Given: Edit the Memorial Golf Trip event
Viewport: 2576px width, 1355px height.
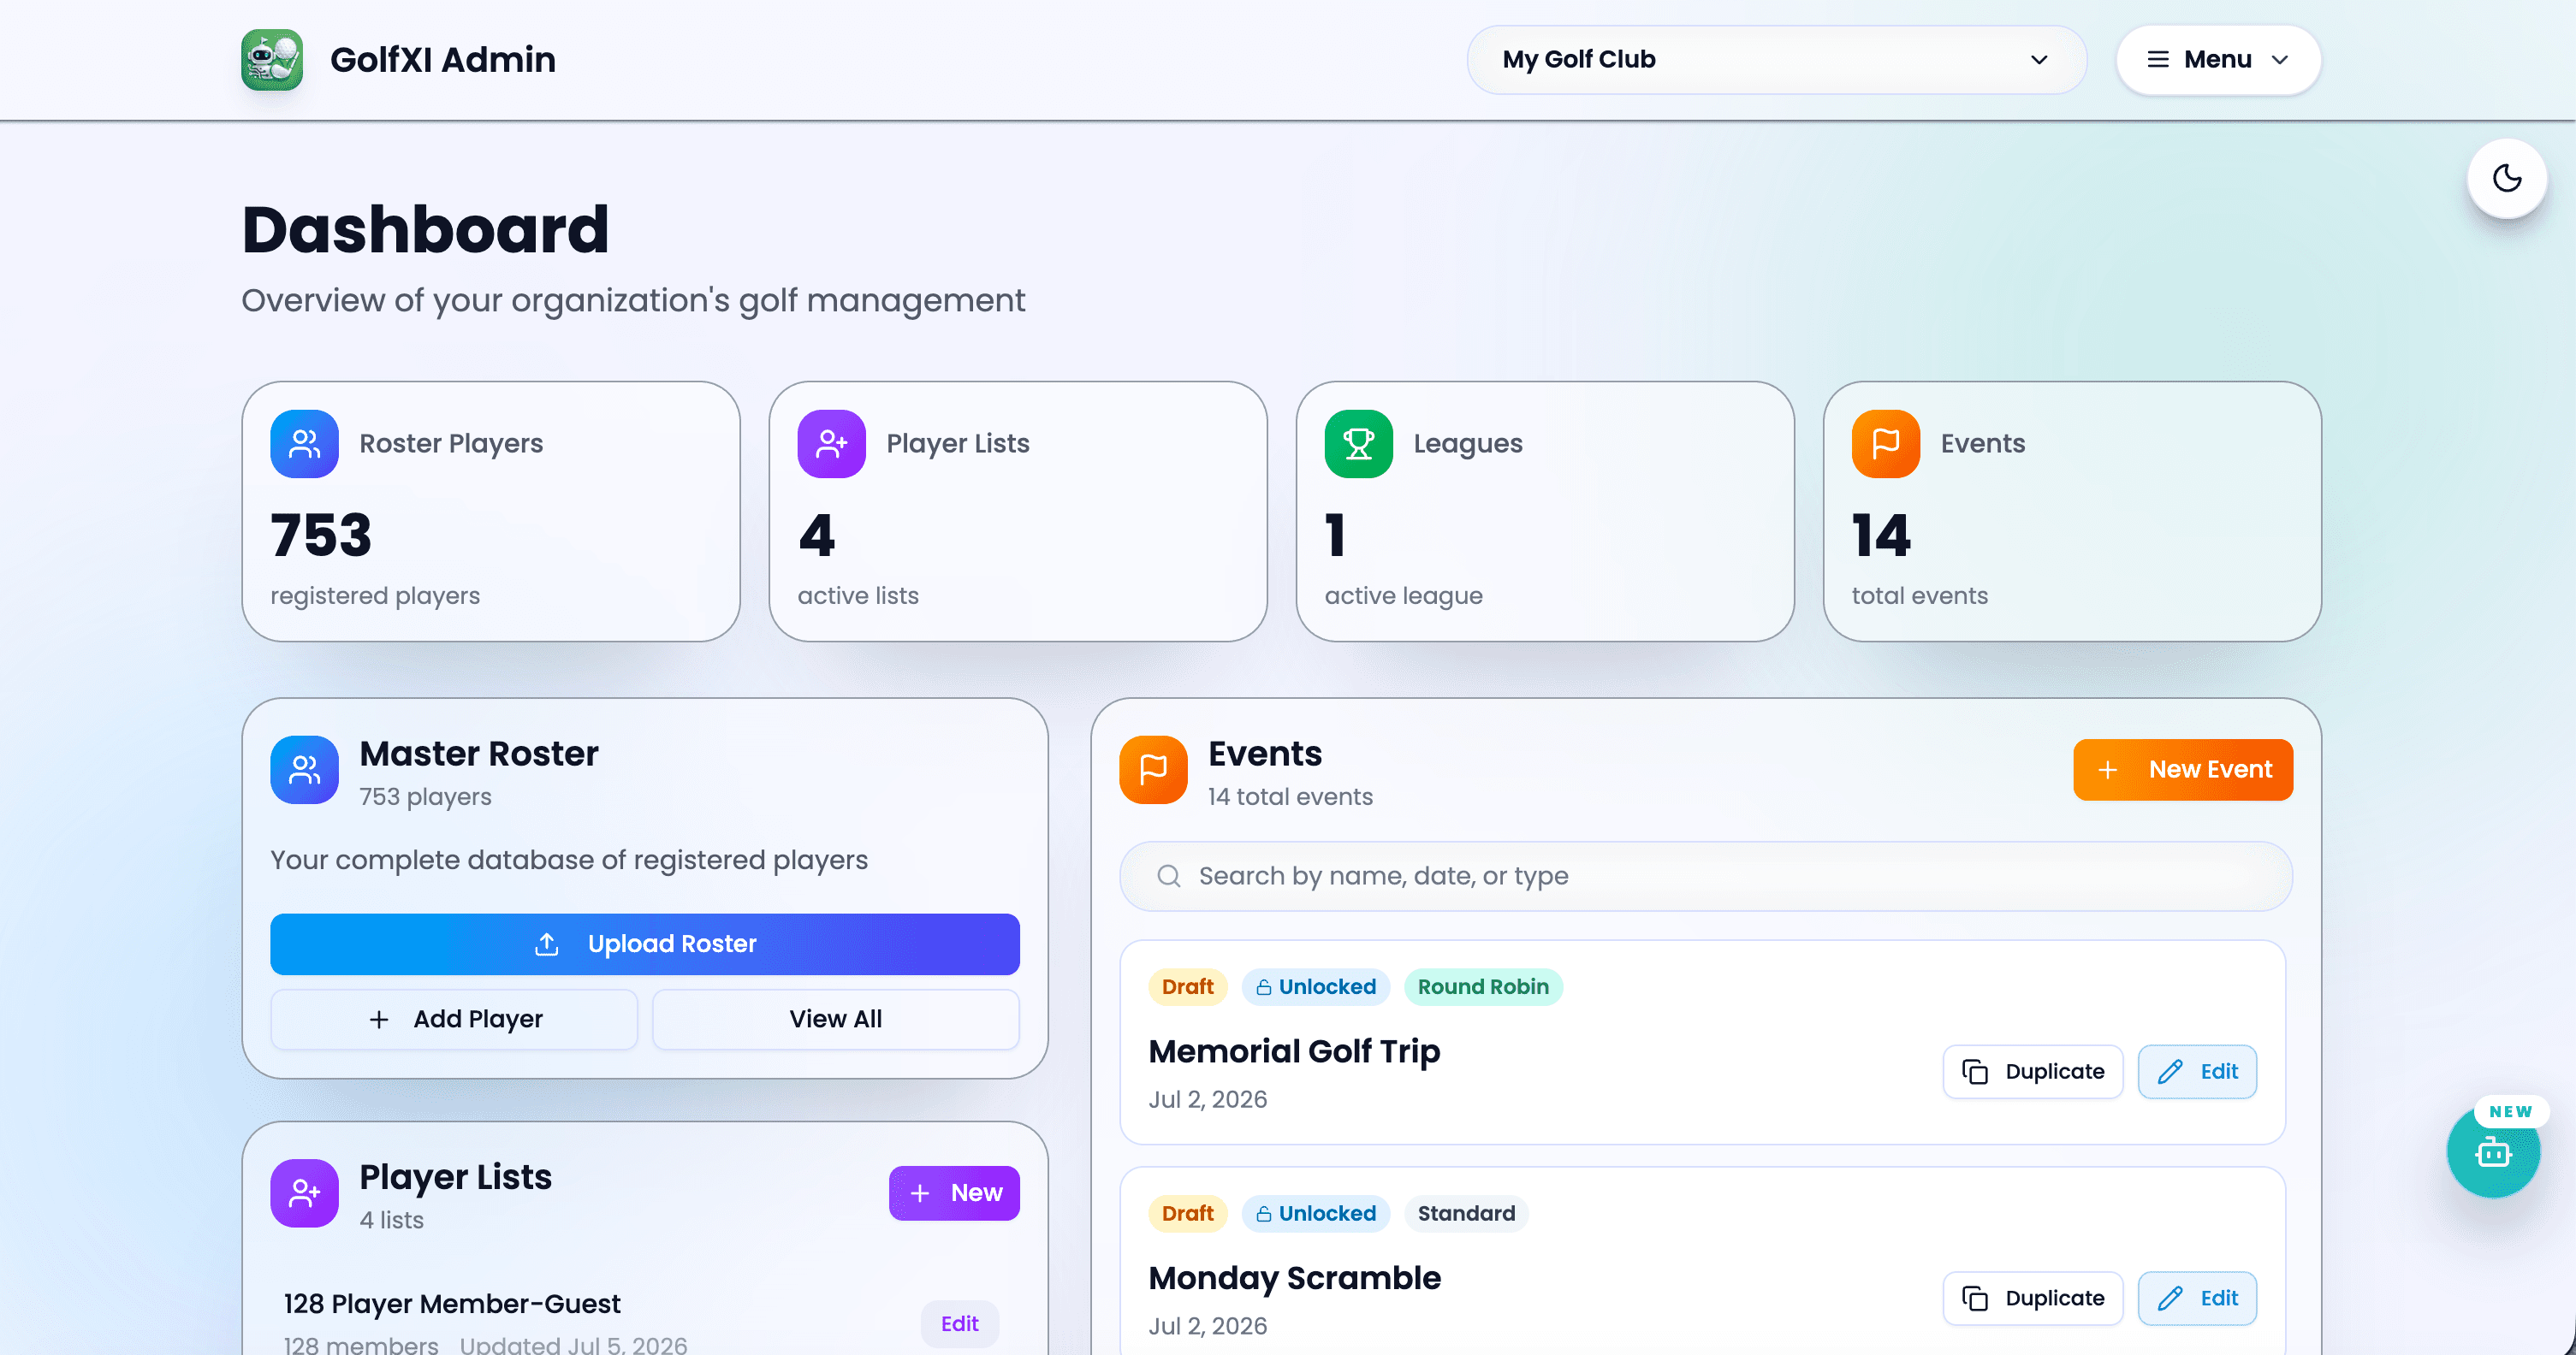Looking at the screenshot, I should (x=2197, y=1071).
